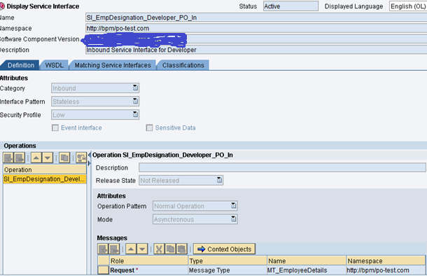427x276 pixels.
Task: Collapse operations list with left splitter arrow
Action: (x=89, y=155)
